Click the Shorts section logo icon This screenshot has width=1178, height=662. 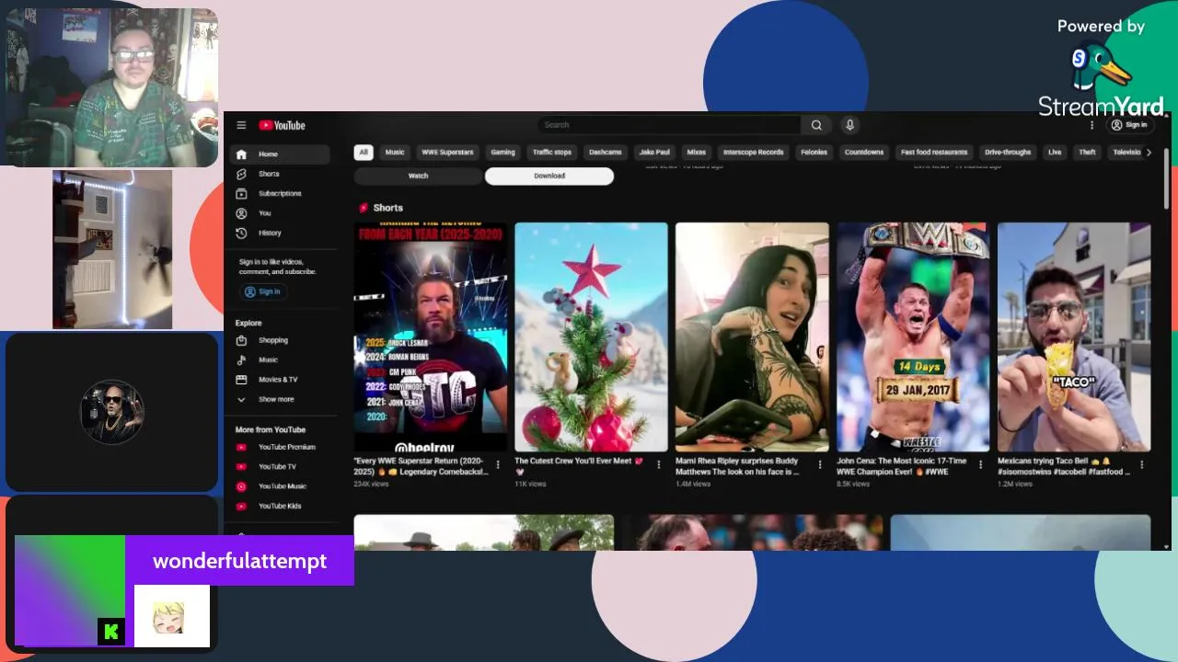[x=364, y=208]
